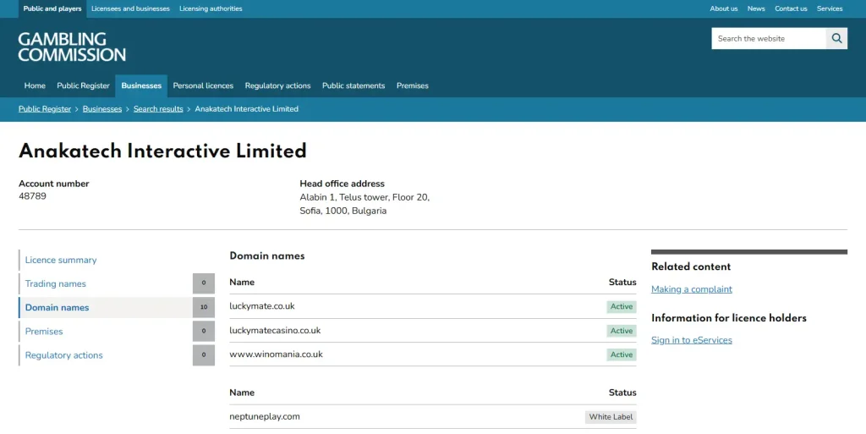Focus the Search the website field
This screenshot has height=434, width=866.
pos(769,39)
